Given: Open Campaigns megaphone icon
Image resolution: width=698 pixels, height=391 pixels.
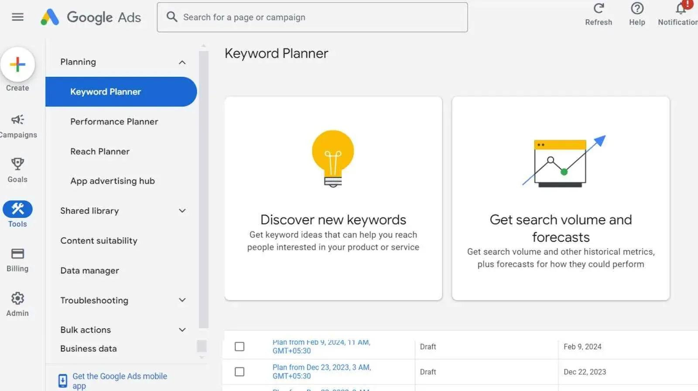Looking at the screenshot, I should (17, 119).
